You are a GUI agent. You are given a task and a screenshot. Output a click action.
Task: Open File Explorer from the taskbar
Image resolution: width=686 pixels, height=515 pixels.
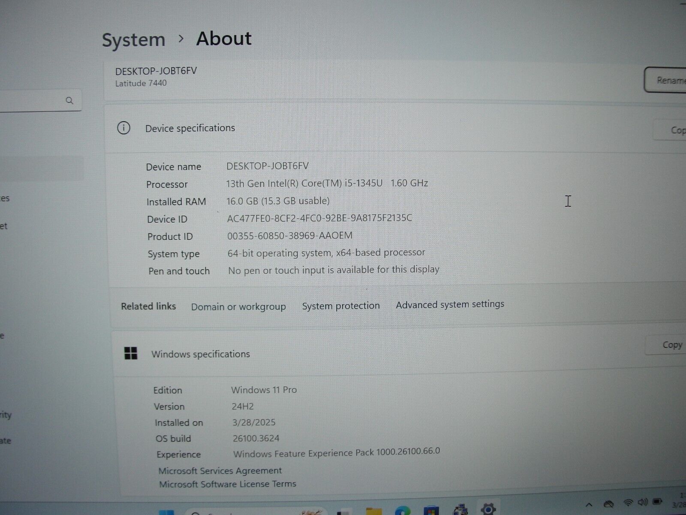373,511
